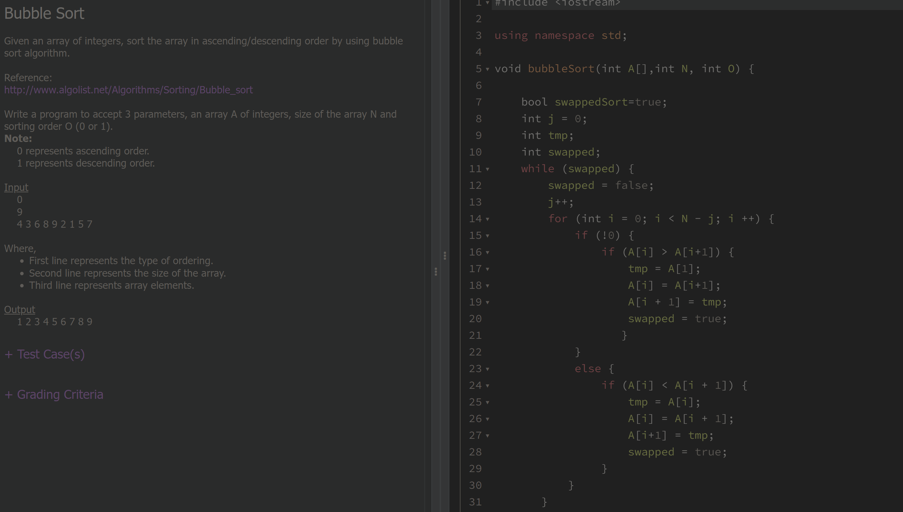This screenshot has width=903, height=512.
Task: Expand the Test Case(s) section
Action: pyautogui.click(x=44, y=354)
